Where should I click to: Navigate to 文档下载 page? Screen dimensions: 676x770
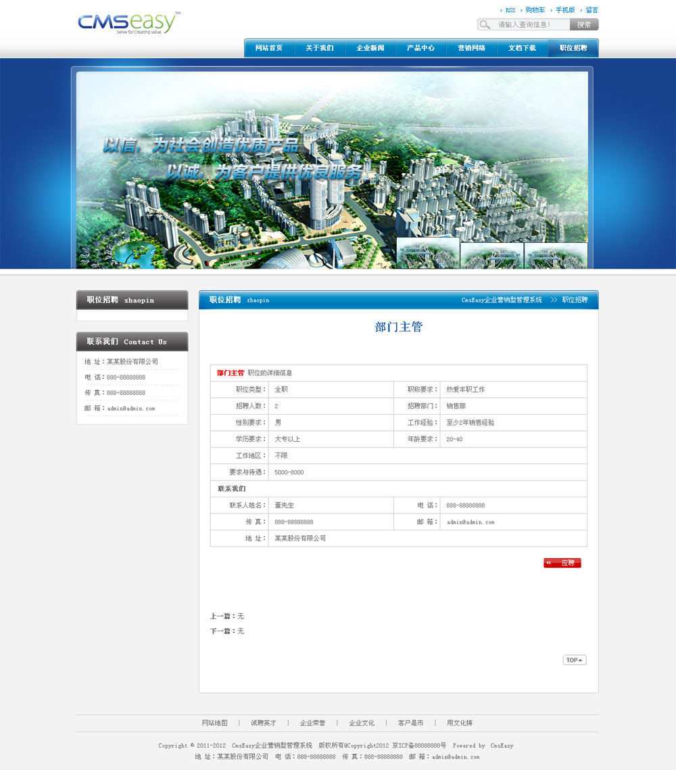click(522, 48)
